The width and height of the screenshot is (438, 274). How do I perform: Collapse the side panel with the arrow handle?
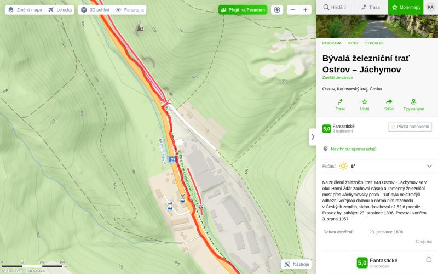tap(313, 136)
